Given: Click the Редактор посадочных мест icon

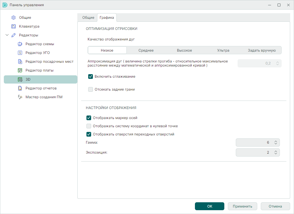Looking at the screenshot, I should [20, 62].
